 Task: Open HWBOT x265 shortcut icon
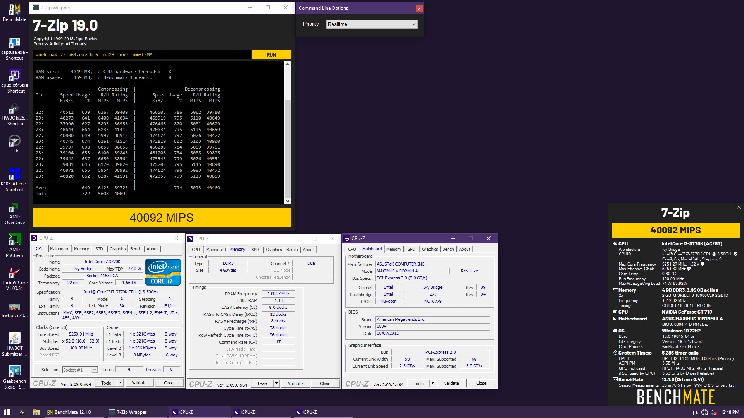15,115
